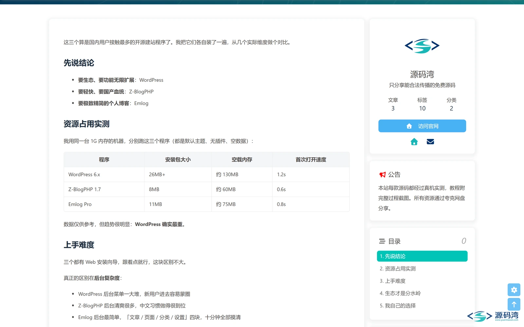The image size is (524, 327).
Task: Click the Z-BlogPHP 1.7 table cell
Action: point(104,189)
